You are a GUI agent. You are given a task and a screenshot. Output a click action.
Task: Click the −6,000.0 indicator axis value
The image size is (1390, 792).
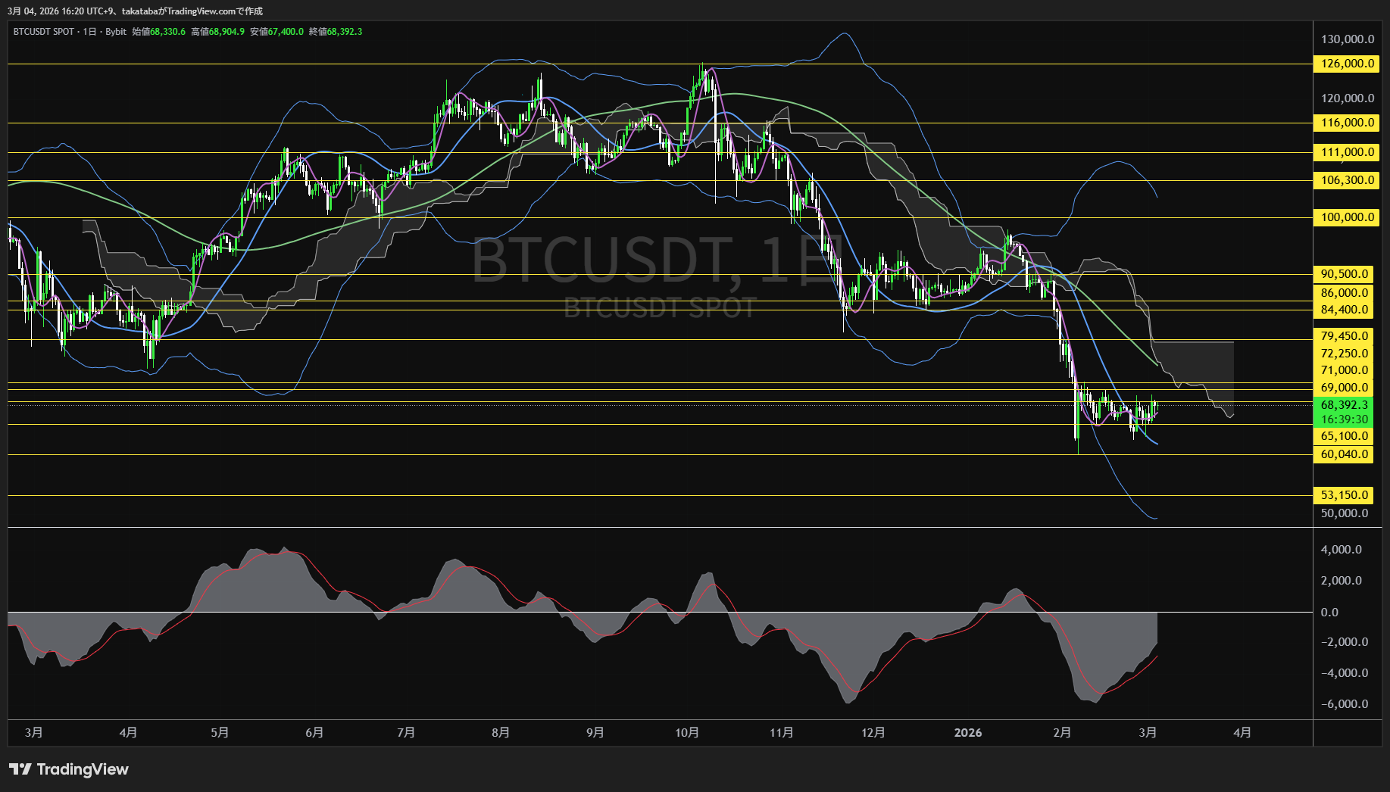[x=1345, y=704]
